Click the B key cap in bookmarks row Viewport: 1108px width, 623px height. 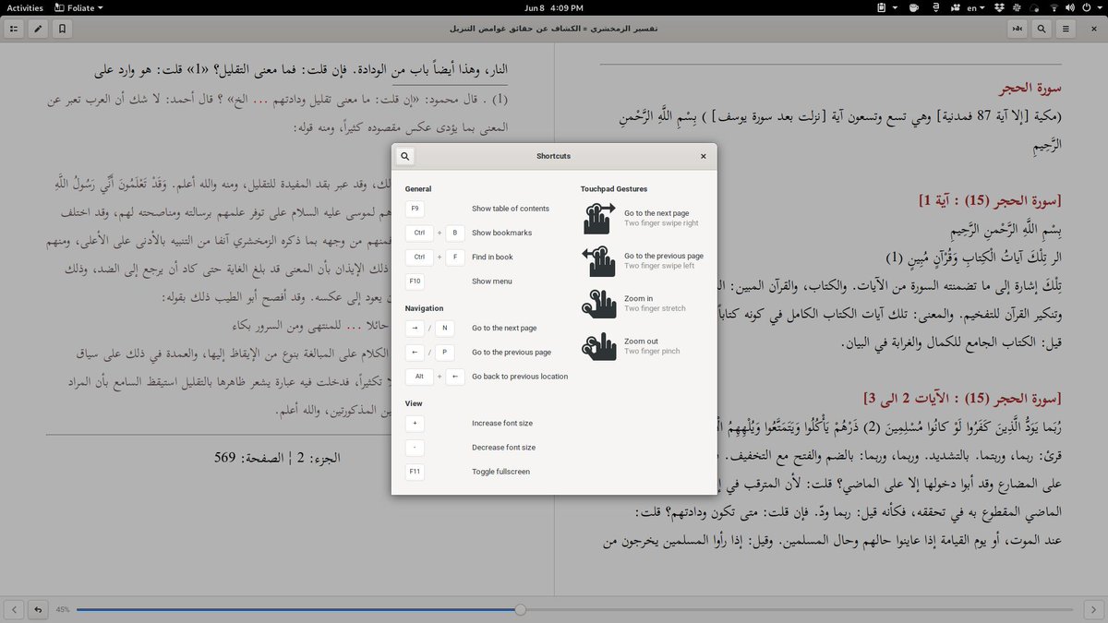(455, 233)
